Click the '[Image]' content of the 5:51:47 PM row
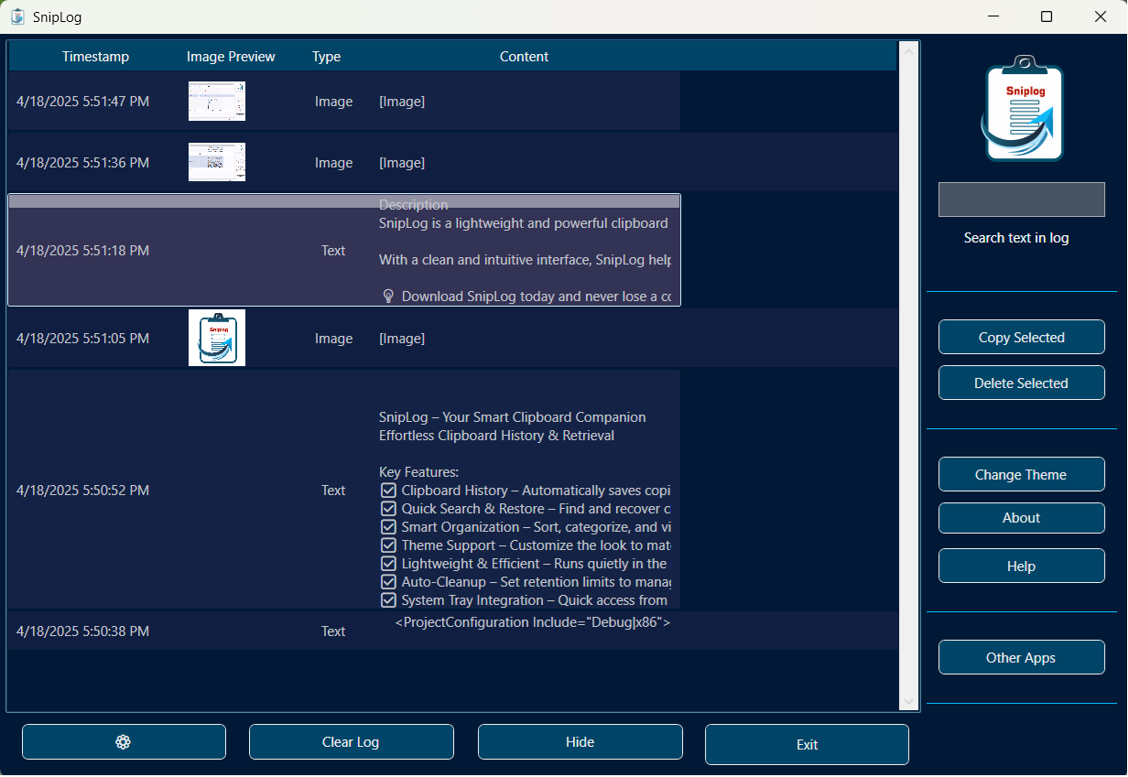This screenshot has width=1128, height=777. (x=402, y=102)
